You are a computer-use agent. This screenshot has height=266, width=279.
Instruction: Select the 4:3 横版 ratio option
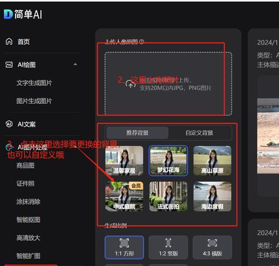tap(212, 248)
